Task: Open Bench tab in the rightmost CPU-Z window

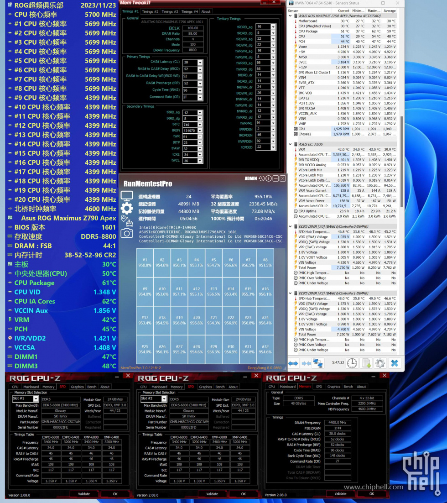Action: coord(348,387)
